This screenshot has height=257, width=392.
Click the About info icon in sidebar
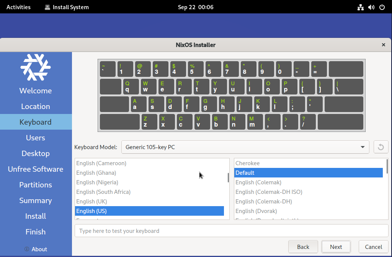[x=27, y=249]
